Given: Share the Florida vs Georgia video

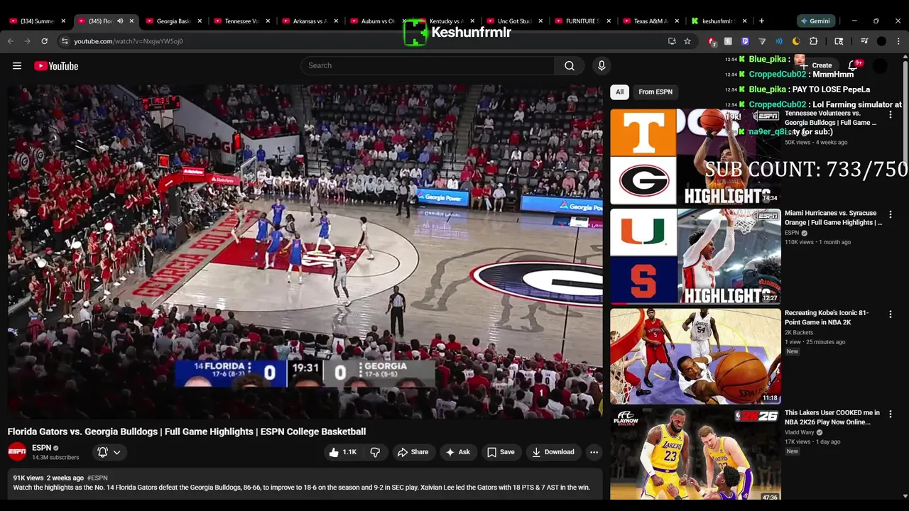Looking at the screenshot, I should [x=413, y=452].
